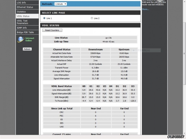Click upstream rate '8160 kbps'
This screenshot has height=139, width=186.
pos(124,53)
